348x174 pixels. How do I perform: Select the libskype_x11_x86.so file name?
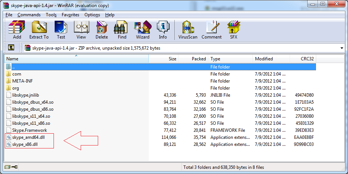pyautogui.click(x=31, y=123)
